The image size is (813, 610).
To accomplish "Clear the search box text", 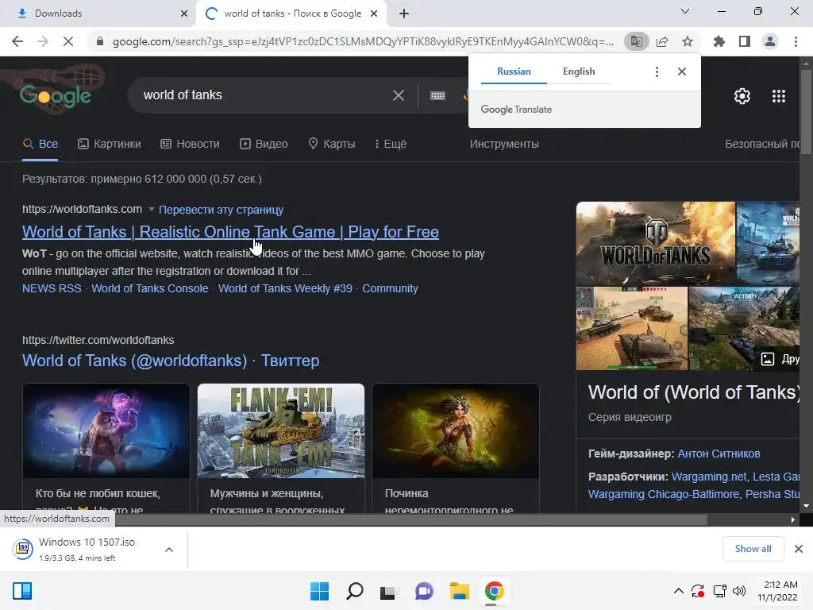I will (x=399, y=95).
